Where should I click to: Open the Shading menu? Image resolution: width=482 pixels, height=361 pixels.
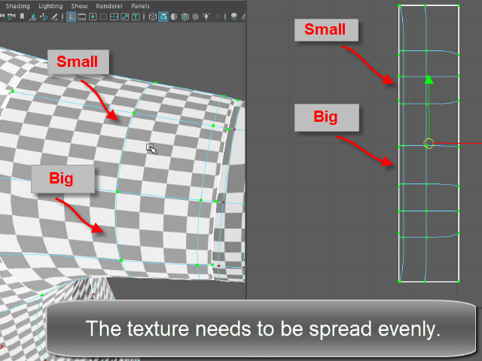(18, 6)
